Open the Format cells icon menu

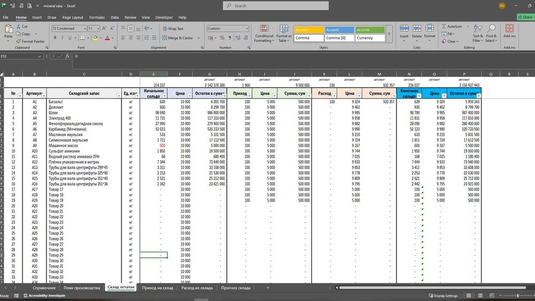(430, 29)
